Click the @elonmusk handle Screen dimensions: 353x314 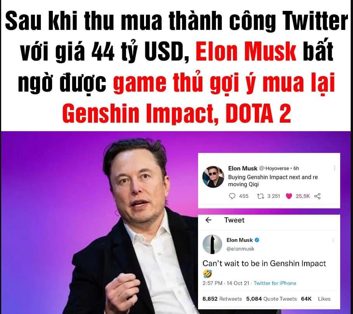tap(240, 249)
